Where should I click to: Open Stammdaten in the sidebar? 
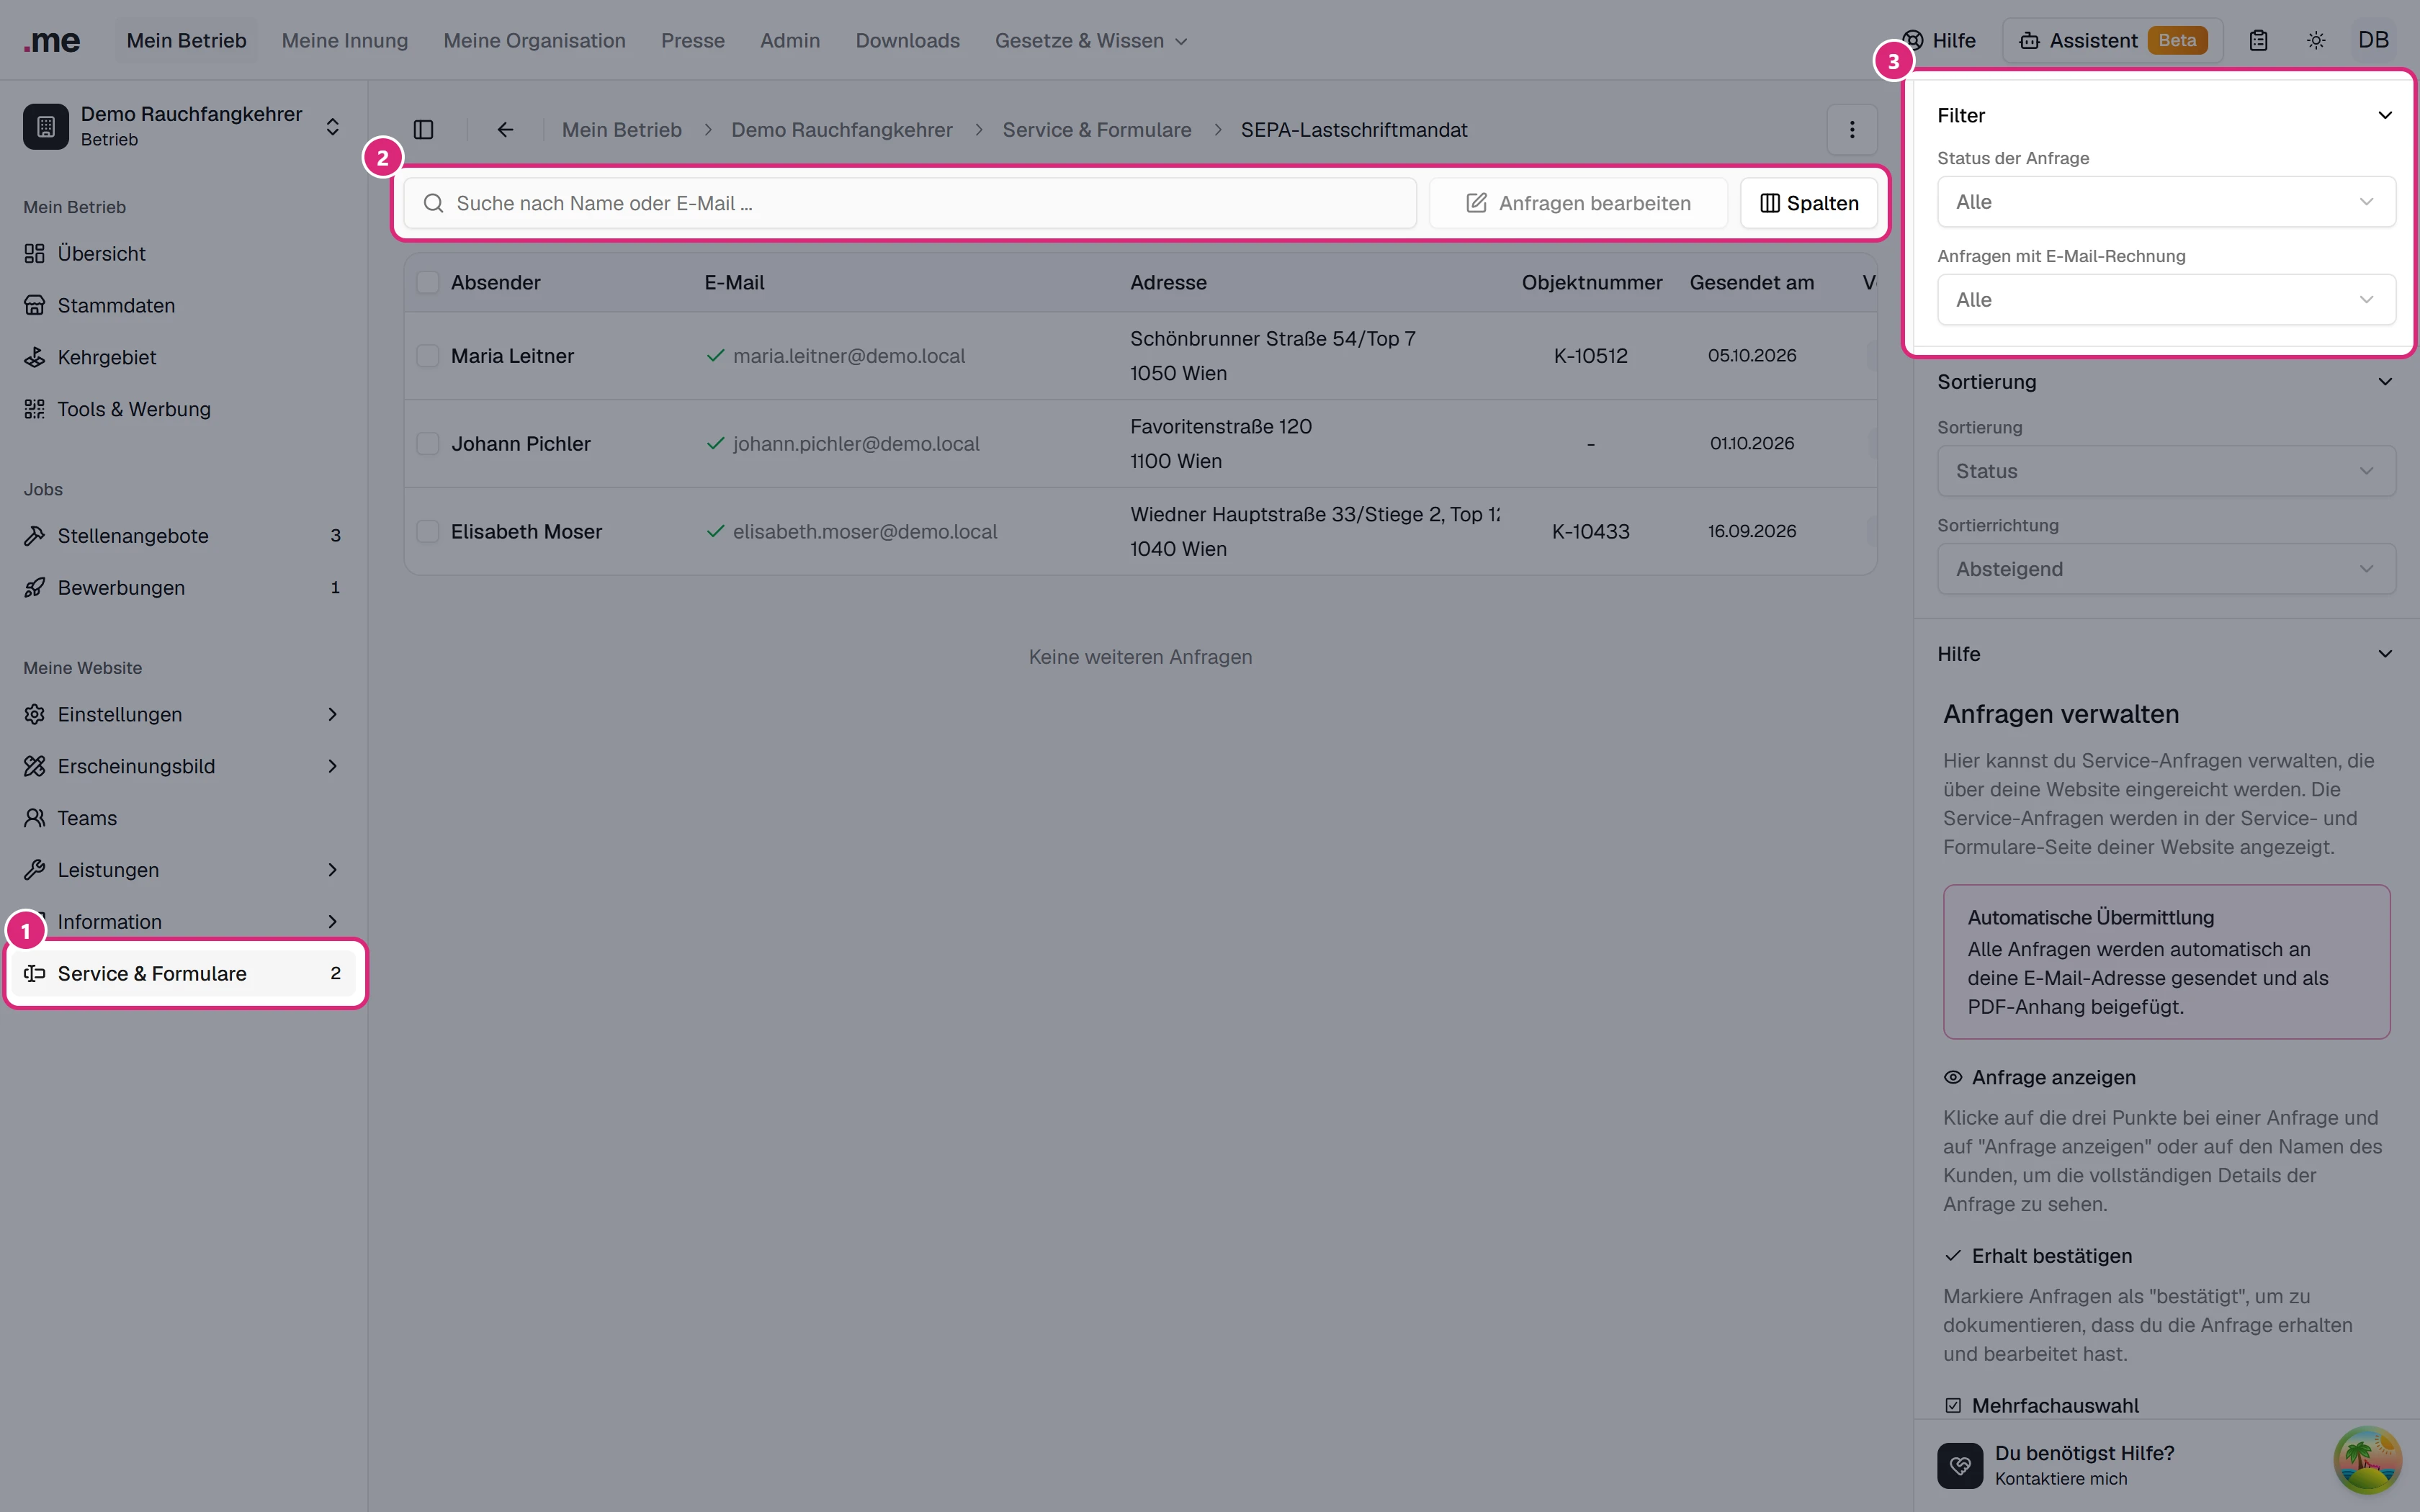tap(184, 306)
